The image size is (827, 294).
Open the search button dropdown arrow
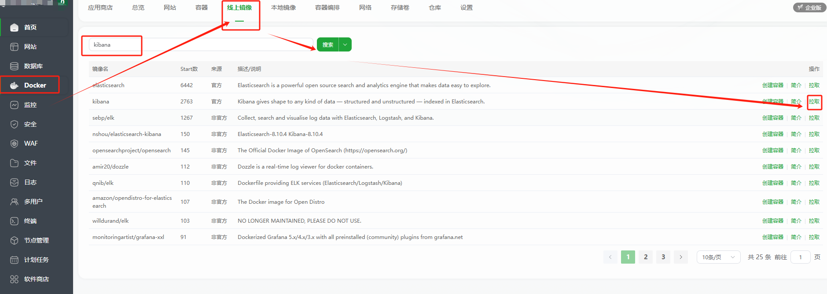[x=345, y=44]
